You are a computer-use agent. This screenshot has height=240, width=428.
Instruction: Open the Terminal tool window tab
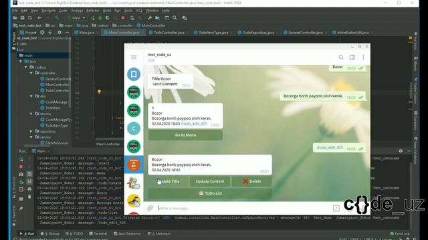click(x=98, y=233)
